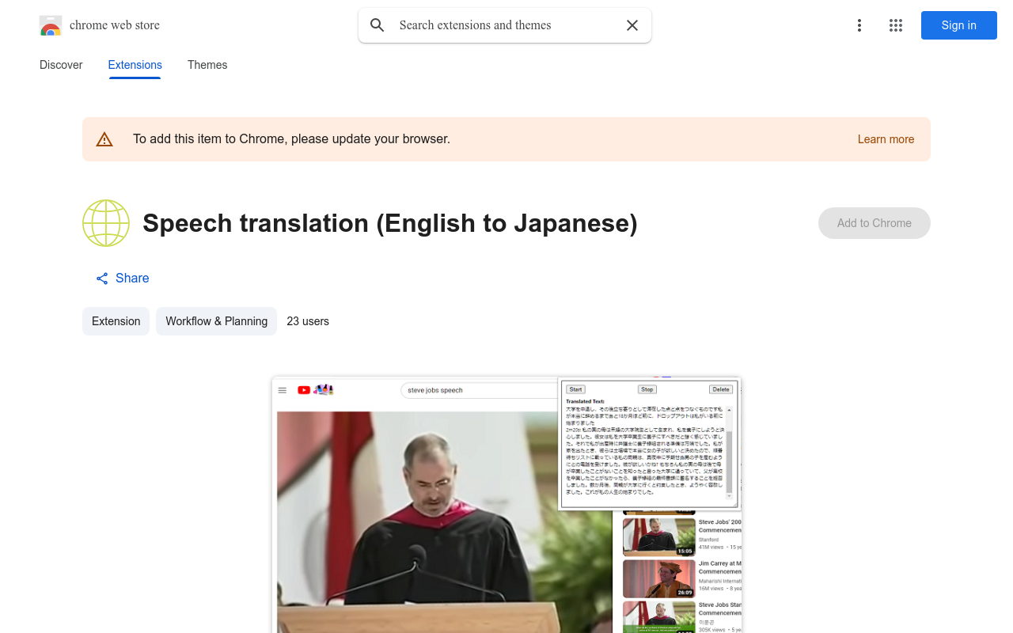Switch to the Discover tab
1013x633 pixels.
[x=61, y=65]
